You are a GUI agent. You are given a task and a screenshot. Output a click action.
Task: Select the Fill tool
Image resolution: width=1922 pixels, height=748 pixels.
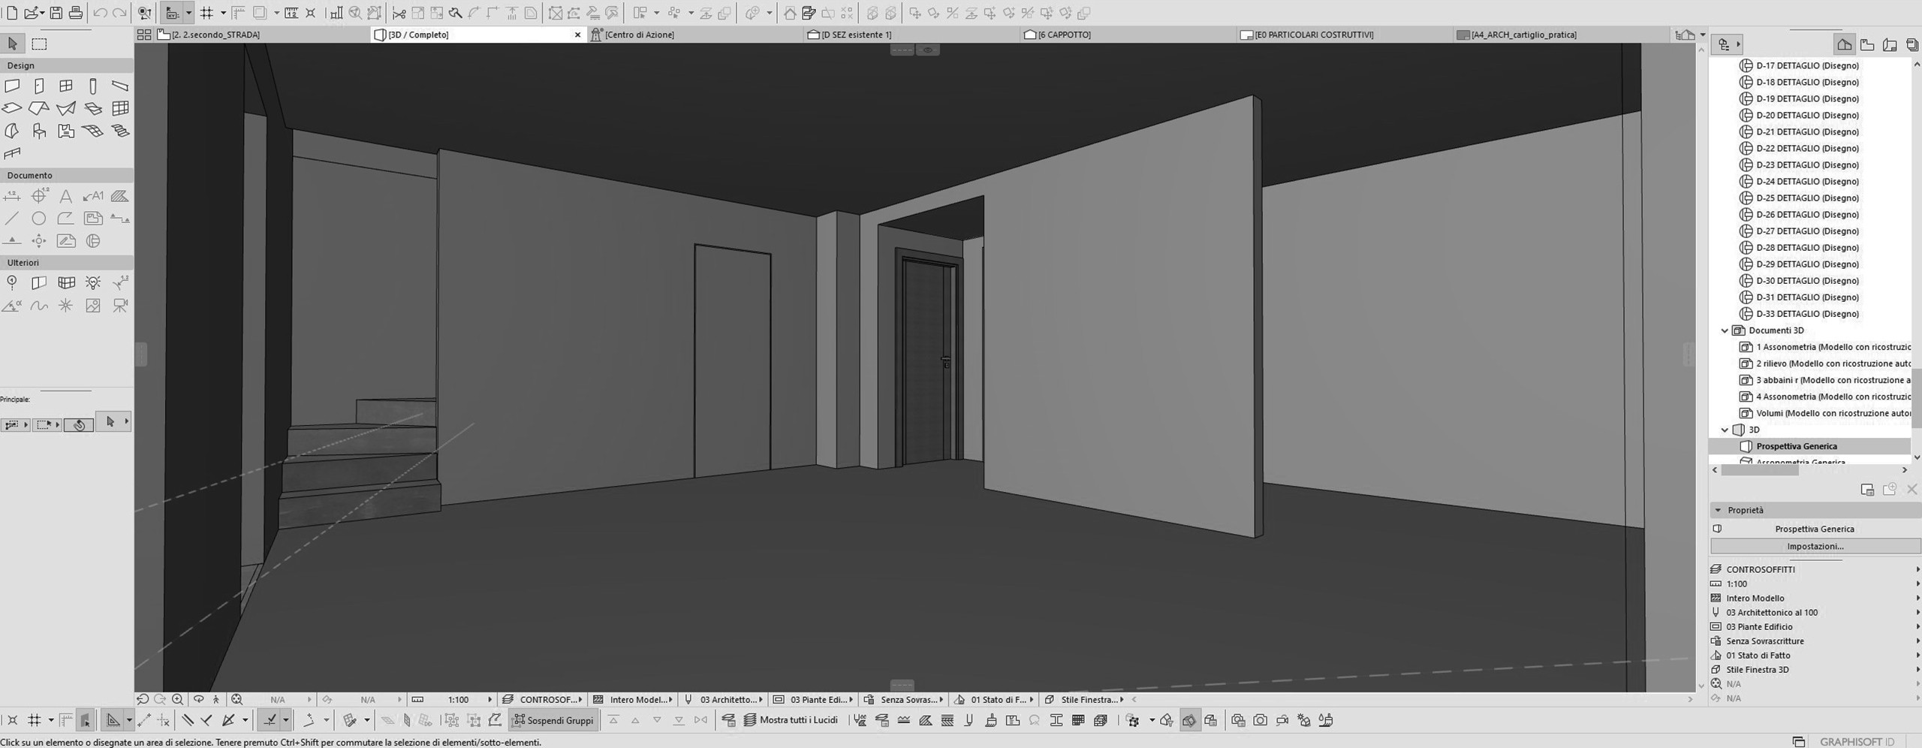click(120, 197)
